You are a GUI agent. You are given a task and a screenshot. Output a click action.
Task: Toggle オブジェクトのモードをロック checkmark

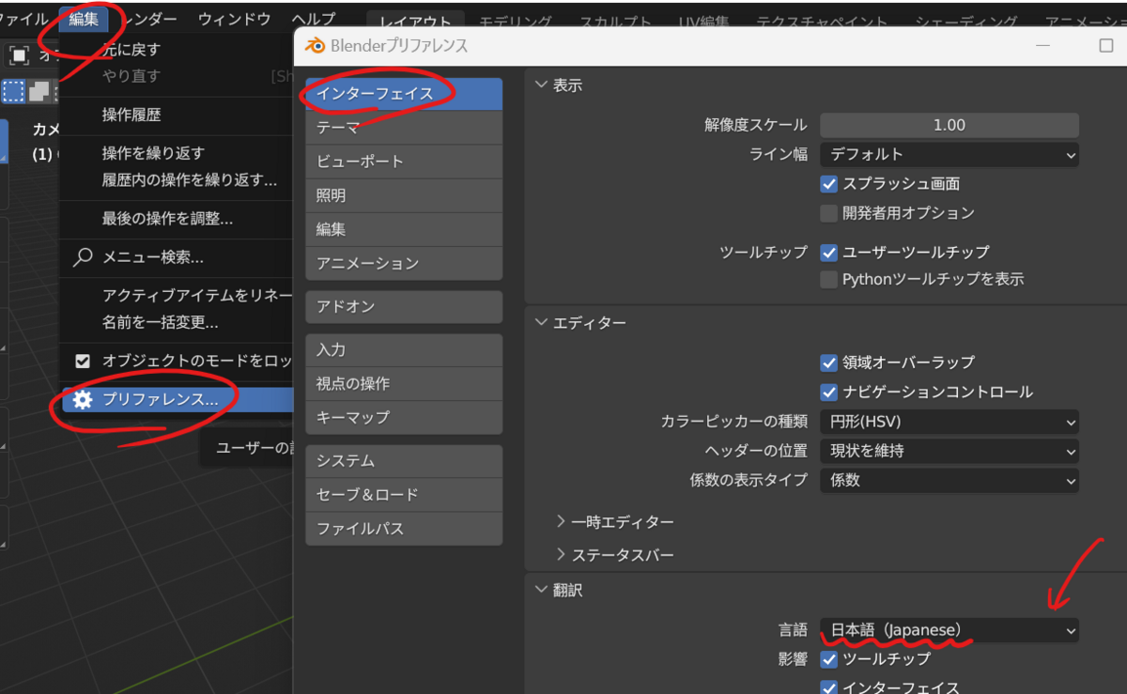[83, 361]
